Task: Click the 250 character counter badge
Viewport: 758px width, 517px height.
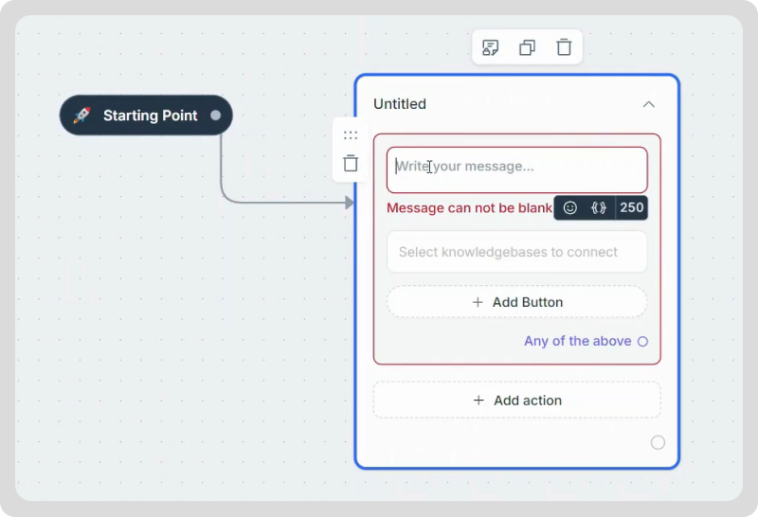Action: point(631,208)
